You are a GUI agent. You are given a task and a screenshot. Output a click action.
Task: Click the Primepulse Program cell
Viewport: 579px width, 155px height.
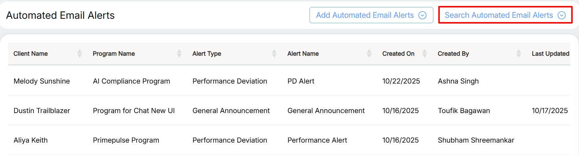[126, 140]
